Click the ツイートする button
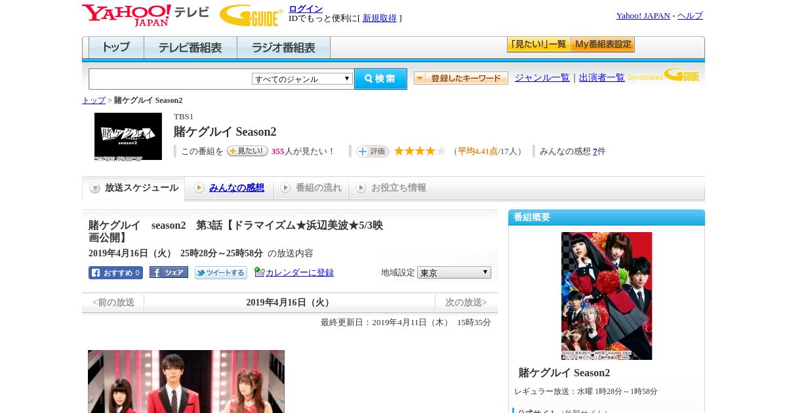787x413 pixels. [x=221, y=273]
